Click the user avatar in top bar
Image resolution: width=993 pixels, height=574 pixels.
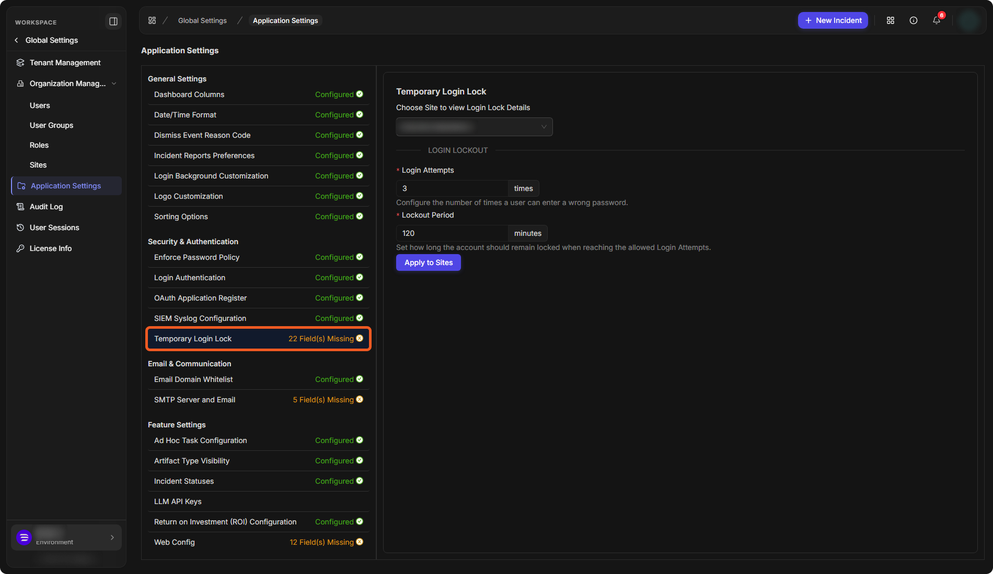coord(969,20)
